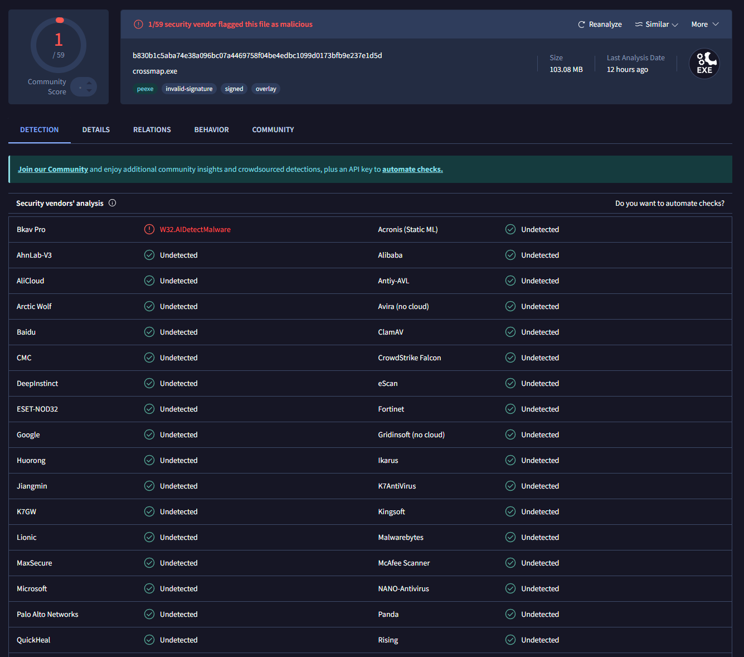Click the Reanalyze refresh icon
Viewport: 744px width, 657px height.
tap(581, 25)
